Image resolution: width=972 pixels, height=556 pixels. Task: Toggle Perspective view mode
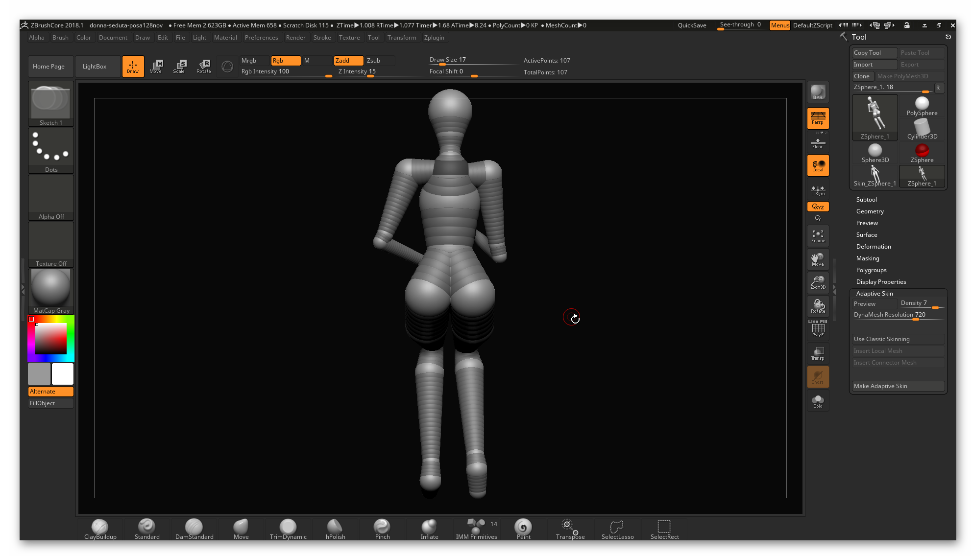(x=817, y=118)
